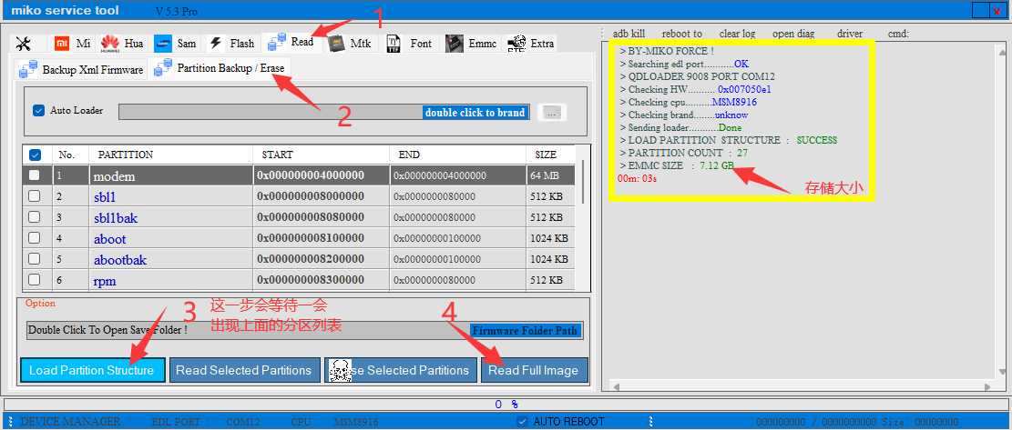Open the wrench tools tab
The image size is (1012, 430).
click(25, 44)
